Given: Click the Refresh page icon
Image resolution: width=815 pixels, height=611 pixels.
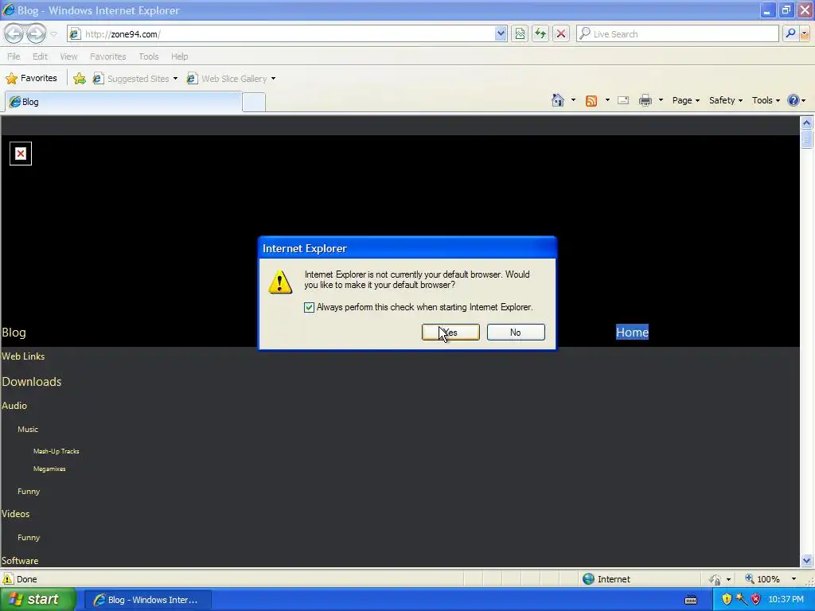Looking at the screenshot, I should [x=540, y=33].
